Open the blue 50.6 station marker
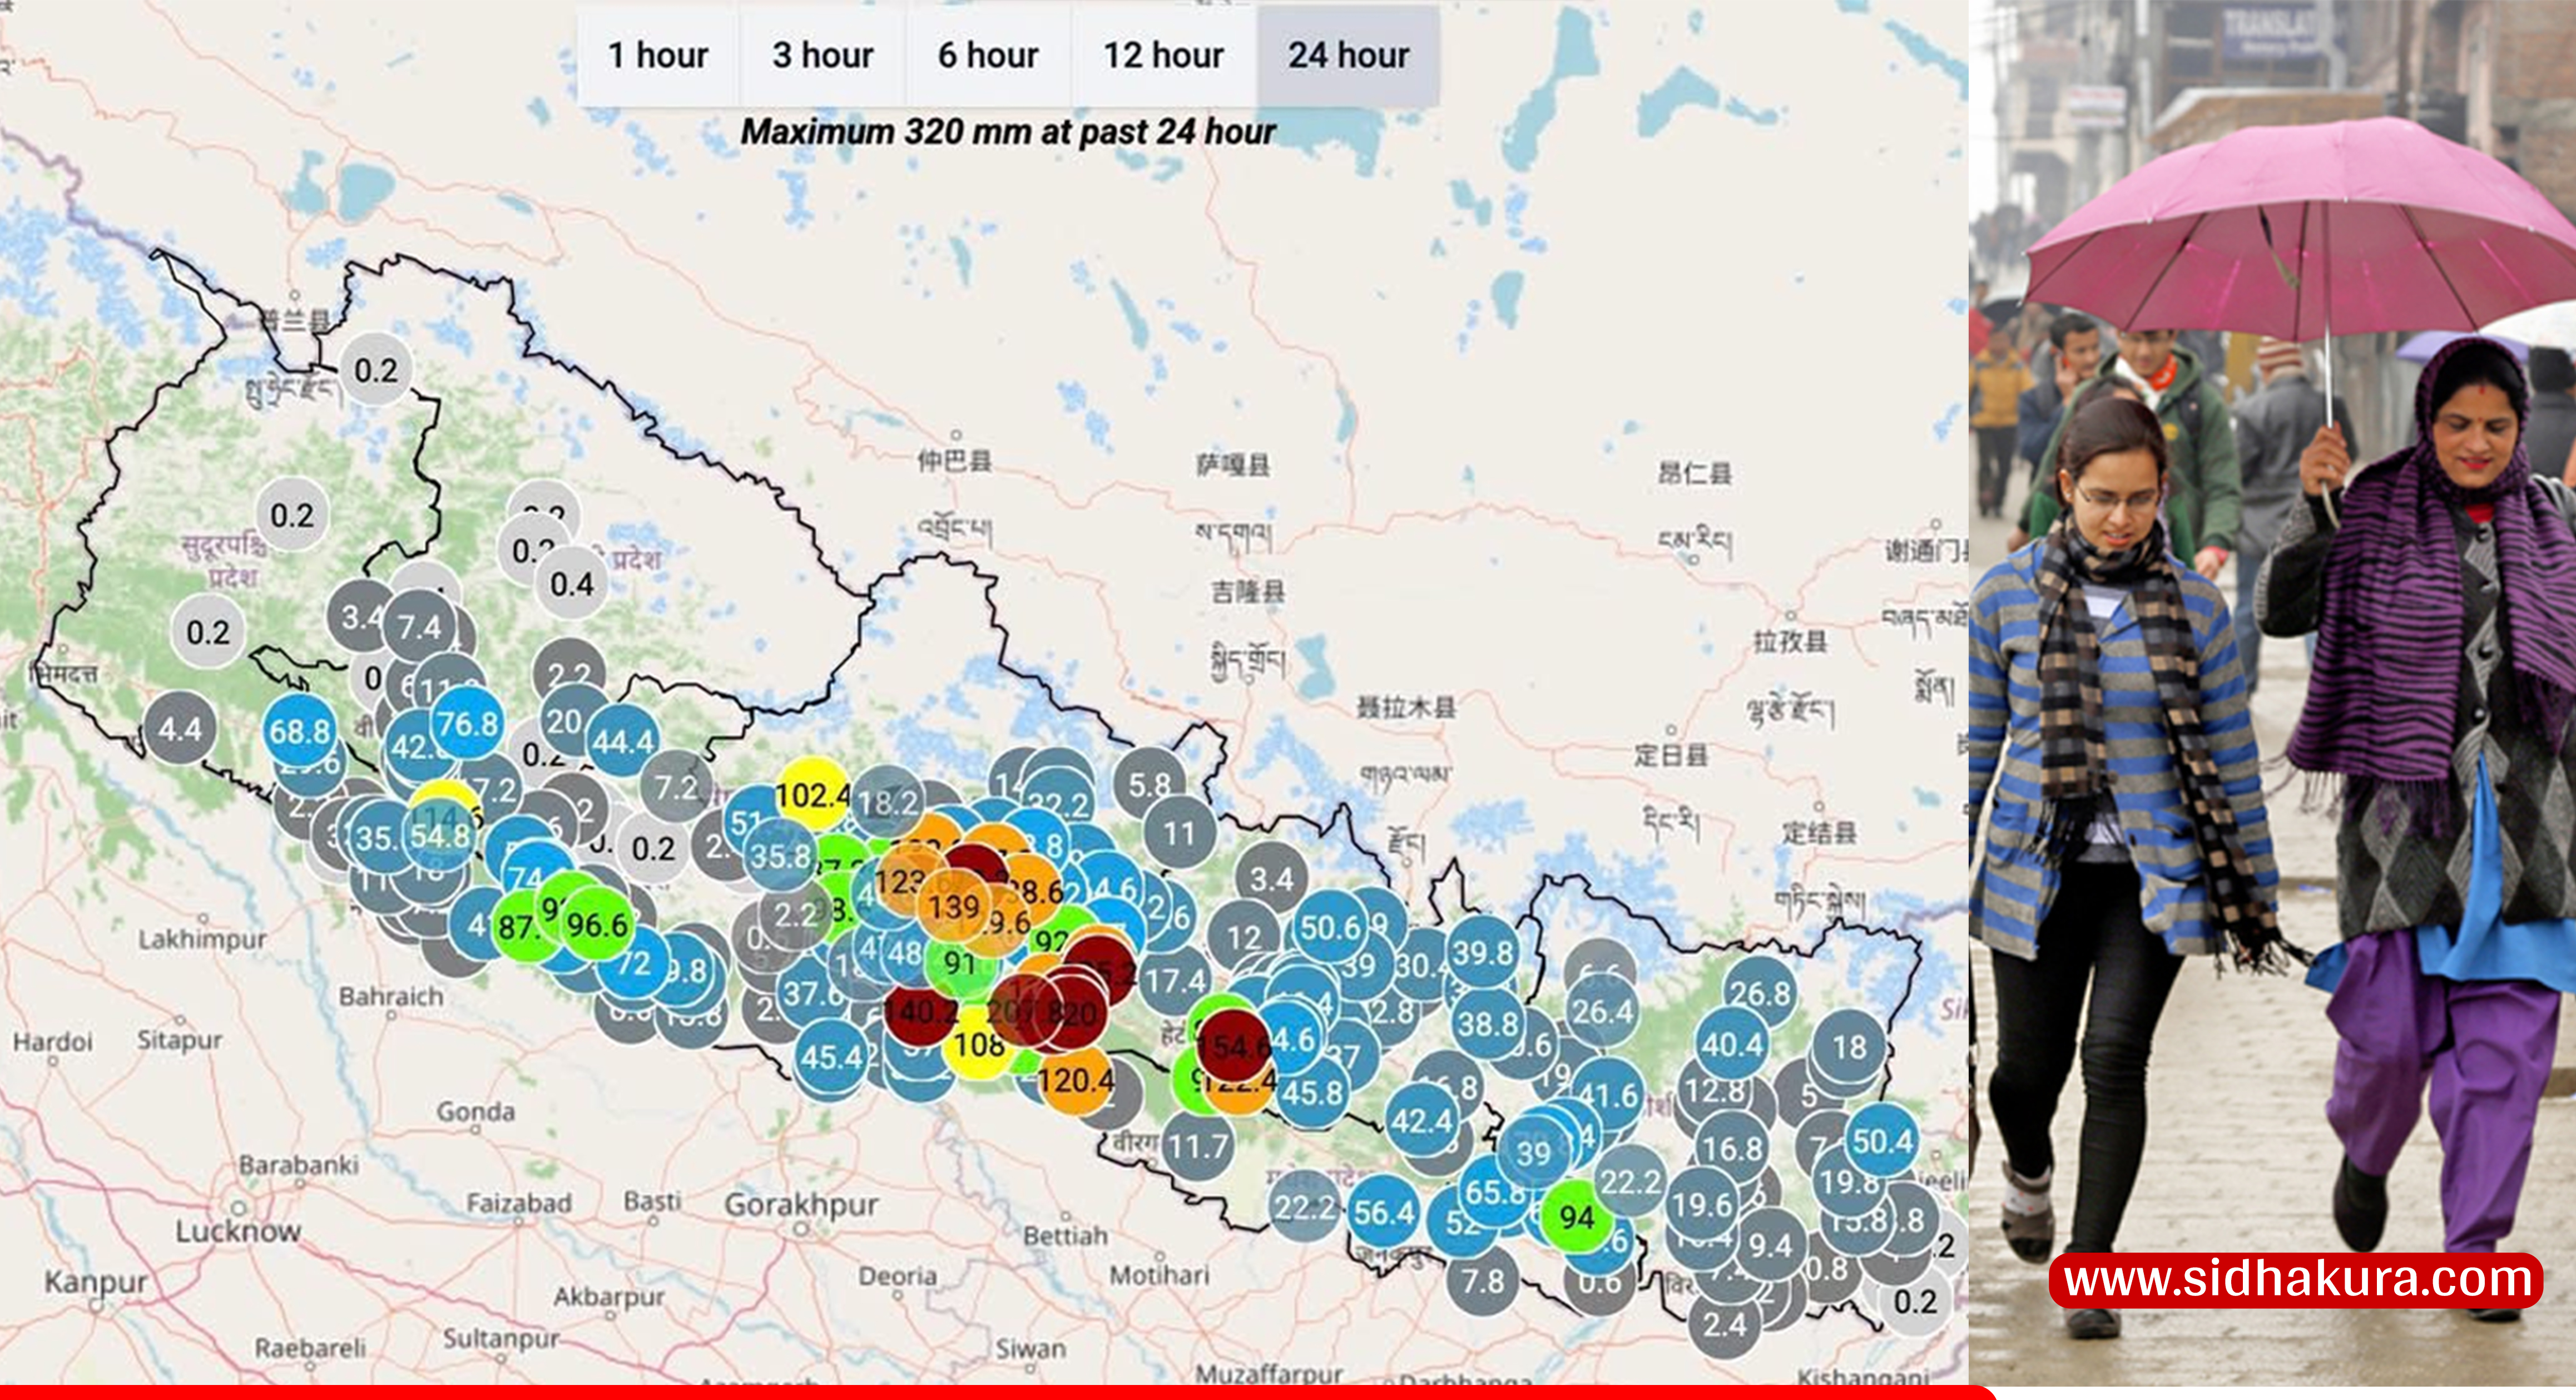The height and width of the screenshot is (1400, 2576). click(1330, 927)
